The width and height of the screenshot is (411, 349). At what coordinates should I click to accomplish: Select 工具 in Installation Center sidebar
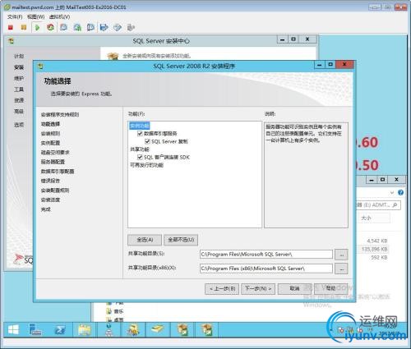pos(19,90)
